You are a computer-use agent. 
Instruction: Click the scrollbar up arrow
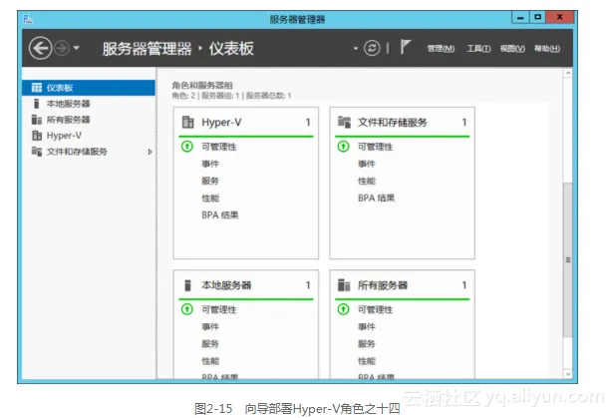[x=567, y=74]
